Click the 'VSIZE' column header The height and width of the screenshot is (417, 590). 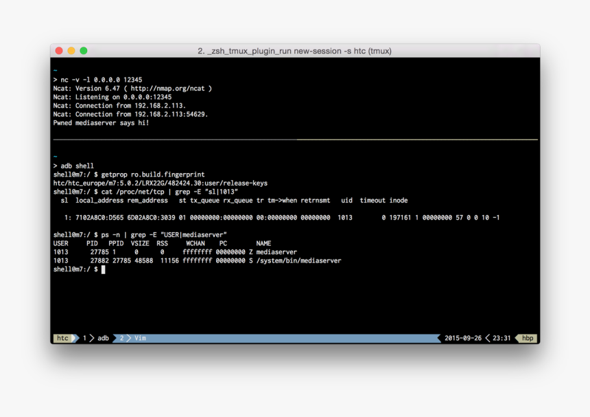point(140,243)
